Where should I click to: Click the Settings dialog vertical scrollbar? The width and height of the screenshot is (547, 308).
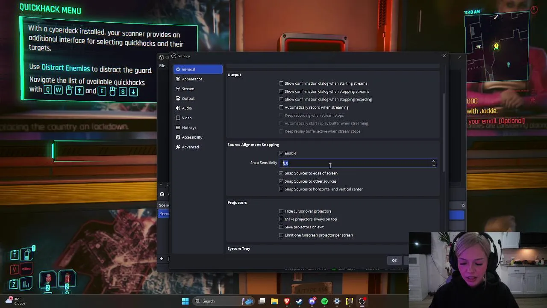pyautogui.click(x=445, y=133)
